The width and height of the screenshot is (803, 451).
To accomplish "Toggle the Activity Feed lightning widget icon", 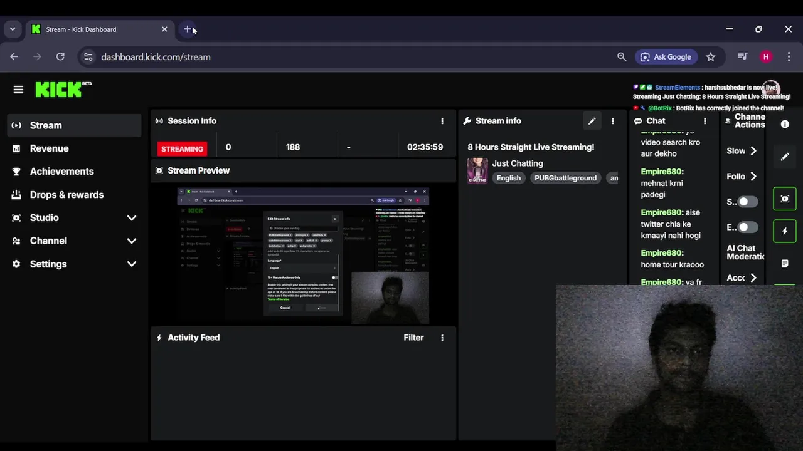I will 785,231.
